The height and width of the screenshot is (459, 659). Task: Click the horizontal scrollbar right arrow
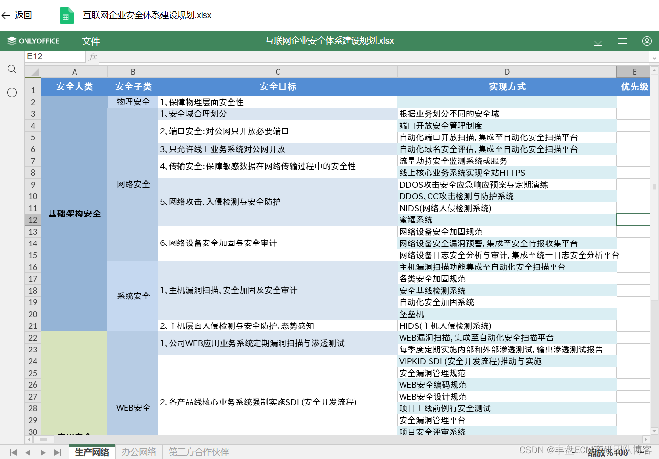[646, 439]
